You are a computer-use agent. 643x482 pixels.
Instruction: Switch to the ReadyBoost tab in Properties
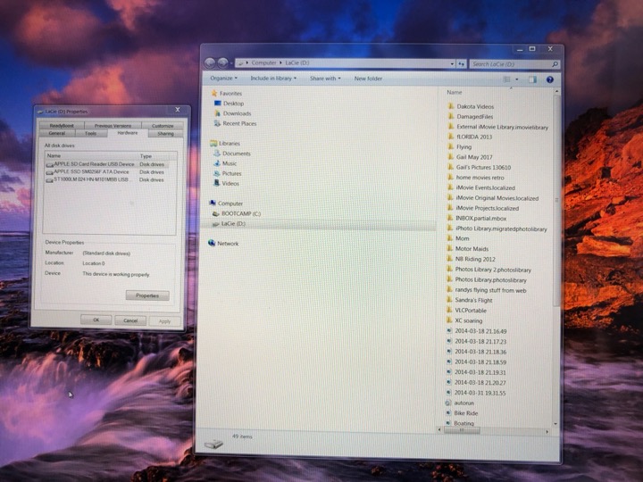62,126
